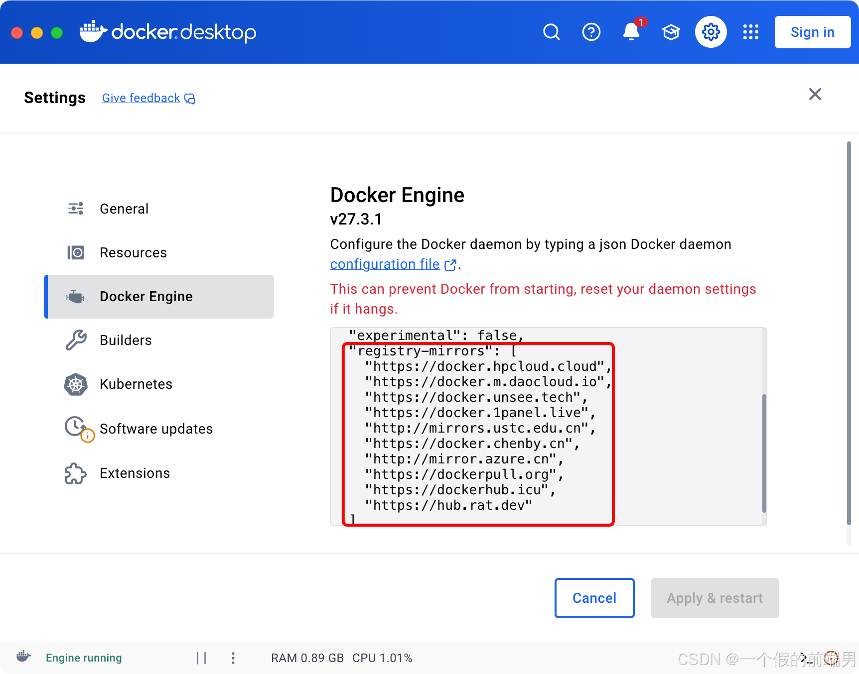Image resolution: width=859 pixels, height=674 pixels.
Task: Open notifications bell with red badge
Action: click(632, 31)
